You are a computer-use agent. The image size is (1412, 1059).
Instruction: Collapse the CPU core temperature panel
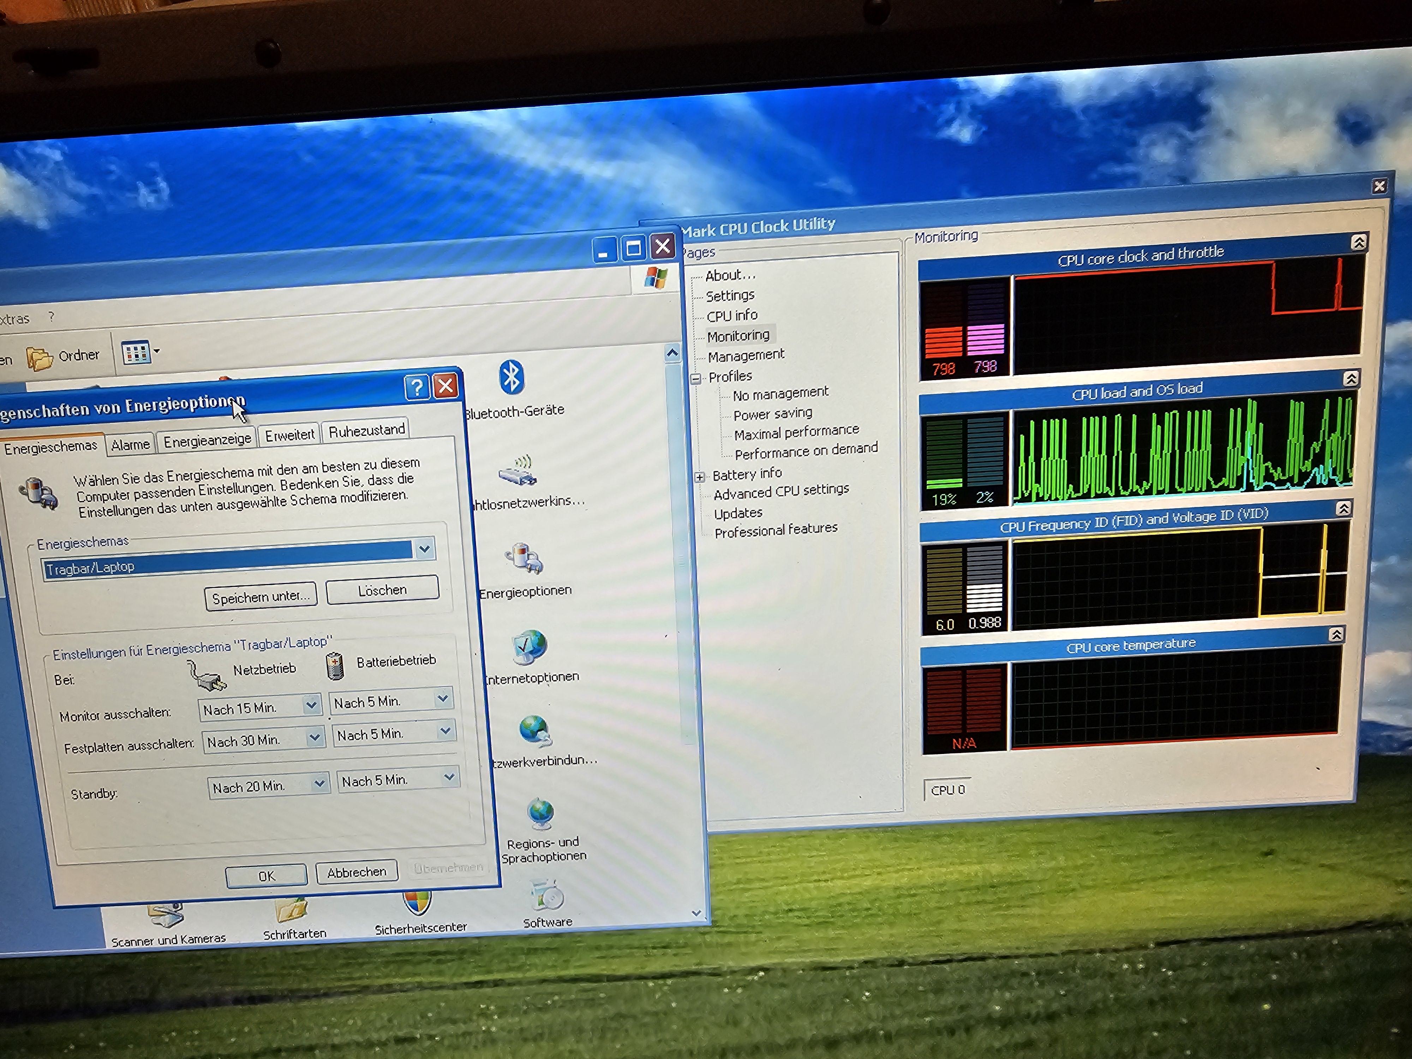(x=1336, y=634)
